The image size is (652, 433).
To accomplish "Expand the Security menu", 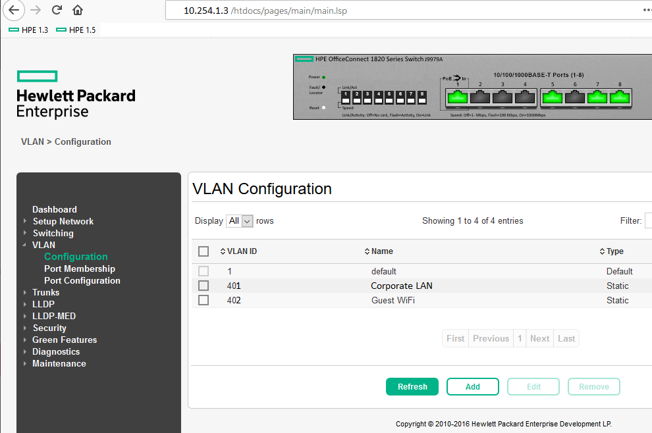I will coord(25,328).
